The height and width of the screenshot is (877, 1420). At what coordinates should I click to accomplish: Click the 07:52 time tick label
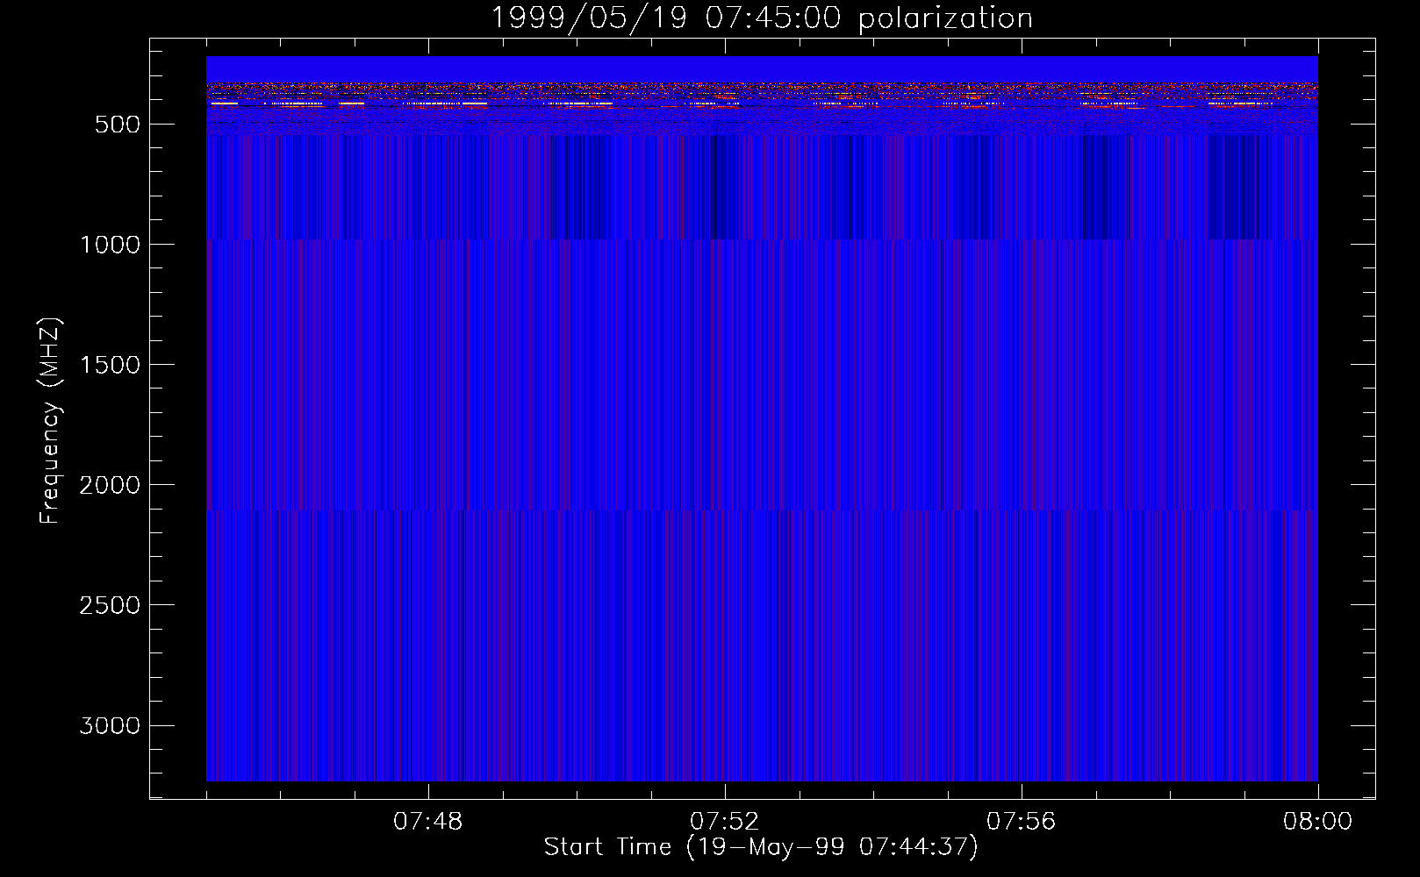725,822
